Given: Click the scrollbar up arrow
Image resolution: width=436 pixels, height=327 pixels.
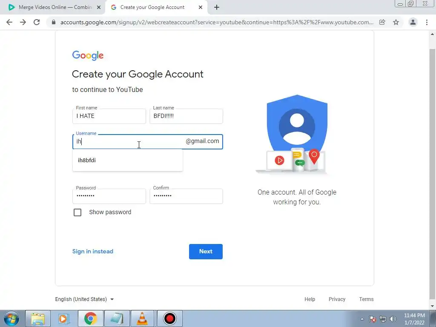Looking at the screenshot, I should (x=433, y=34).
